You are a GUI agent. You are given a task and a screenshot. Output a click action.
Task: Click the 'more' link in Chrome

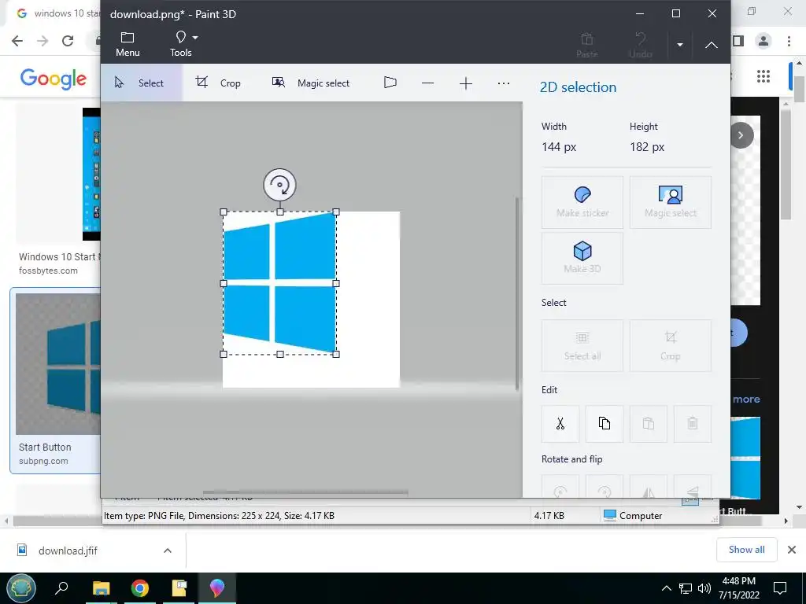point(746,399)
